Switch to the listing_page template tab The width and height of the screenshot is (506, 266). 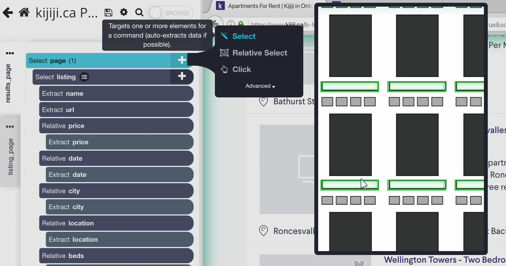tap(10, 156)
